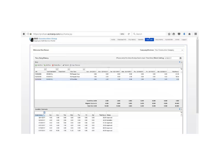Open calendar icon above Week Ending column
Image resolution: width=220 pixels, height=165 pixels.
coord(44,112)
